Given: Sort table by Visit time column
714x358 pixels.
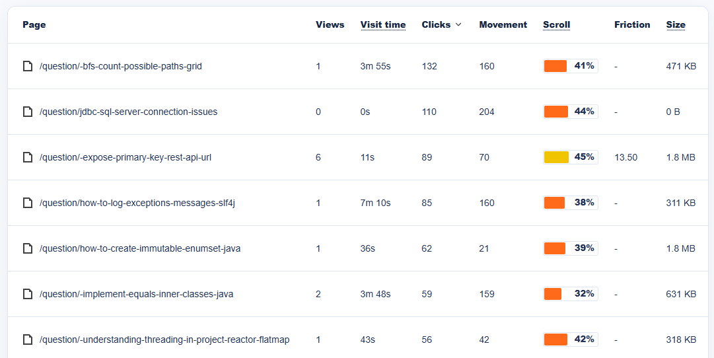Looking at the screenshot, I should (x=383, y=24).
